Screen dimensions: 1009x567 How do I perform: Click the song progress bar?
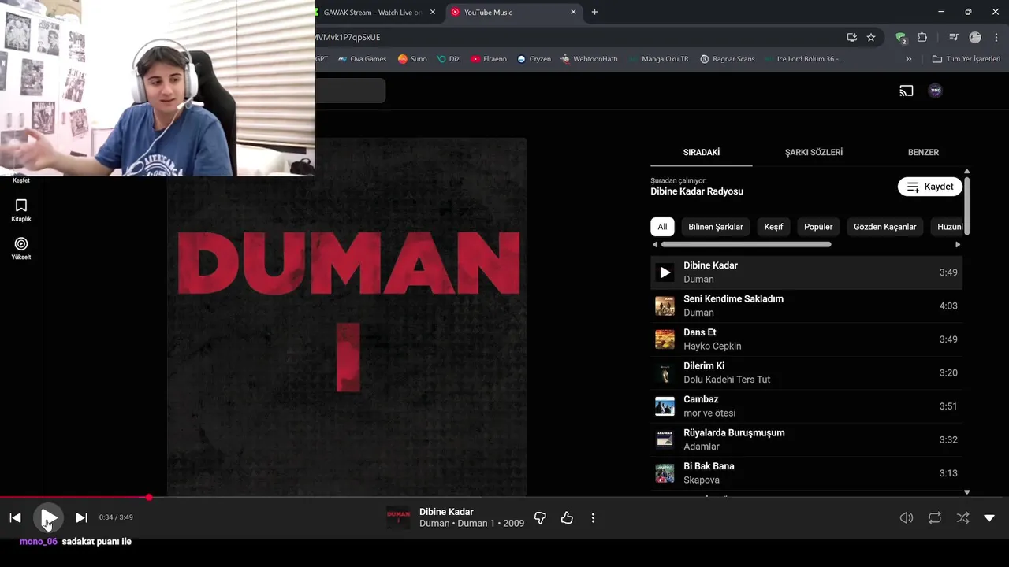click(x=504, y=497)
